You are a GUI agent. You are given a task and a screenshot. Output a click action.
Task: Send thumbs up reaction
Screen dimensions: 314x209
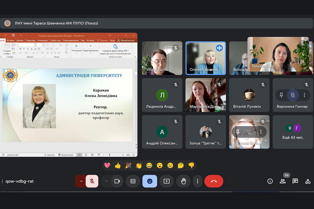click(118, 165)
